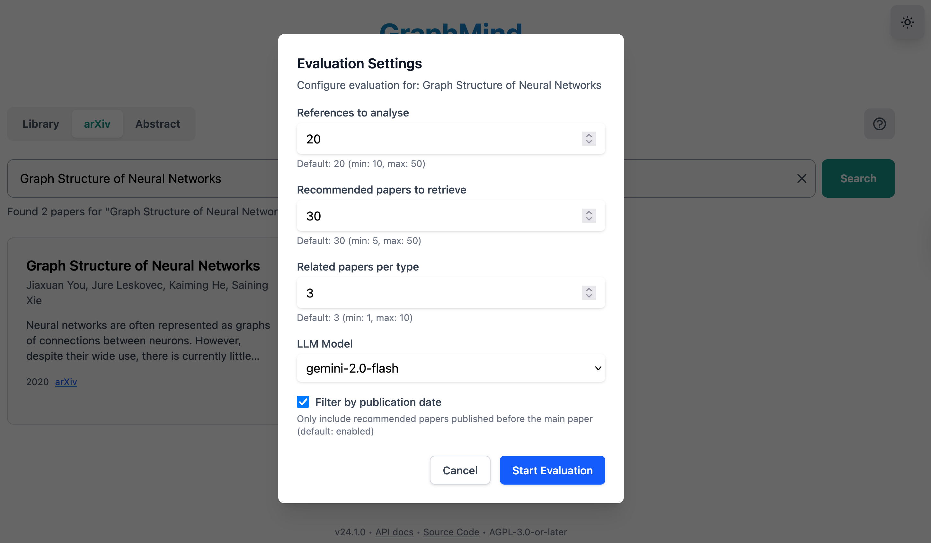The image size is (931, 543).
Task: Toggle the light/dark theme sun icon
Action: 907,22
